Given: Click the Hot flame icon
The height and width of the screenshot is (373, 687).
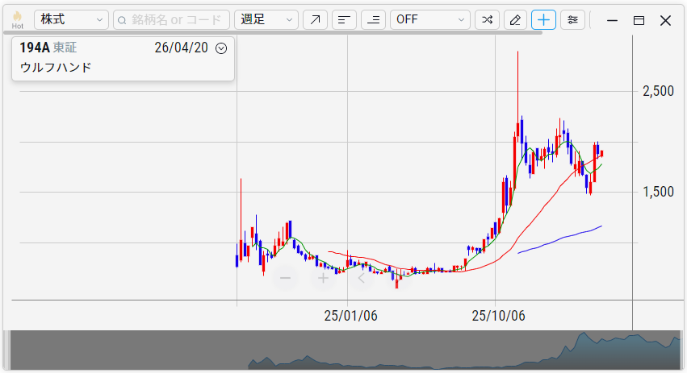Looking at the screenshot, I should point(17,19).
